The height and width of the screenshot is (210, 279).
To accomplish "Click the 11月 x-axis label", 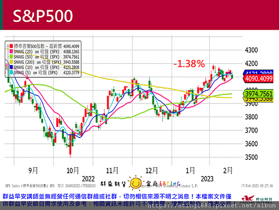I will 112,170.
